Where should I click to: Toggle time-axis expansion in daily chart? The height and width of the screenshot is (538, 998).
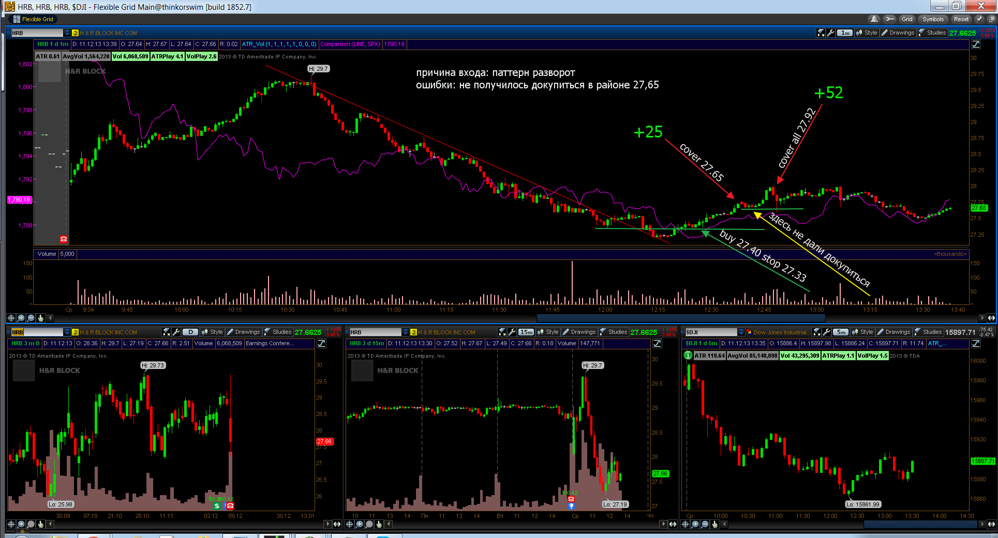[337, 524]
